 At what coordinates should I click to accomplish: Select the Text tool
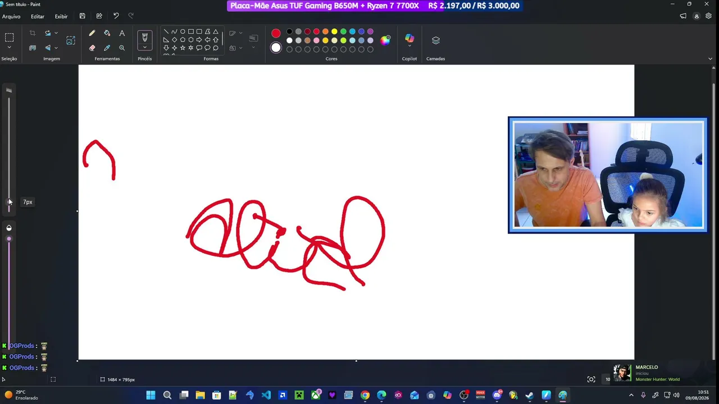tap(122, 33)
